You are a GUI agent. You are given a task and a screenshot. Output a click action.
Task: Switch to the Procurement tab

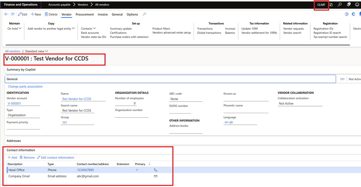[84, 14]
